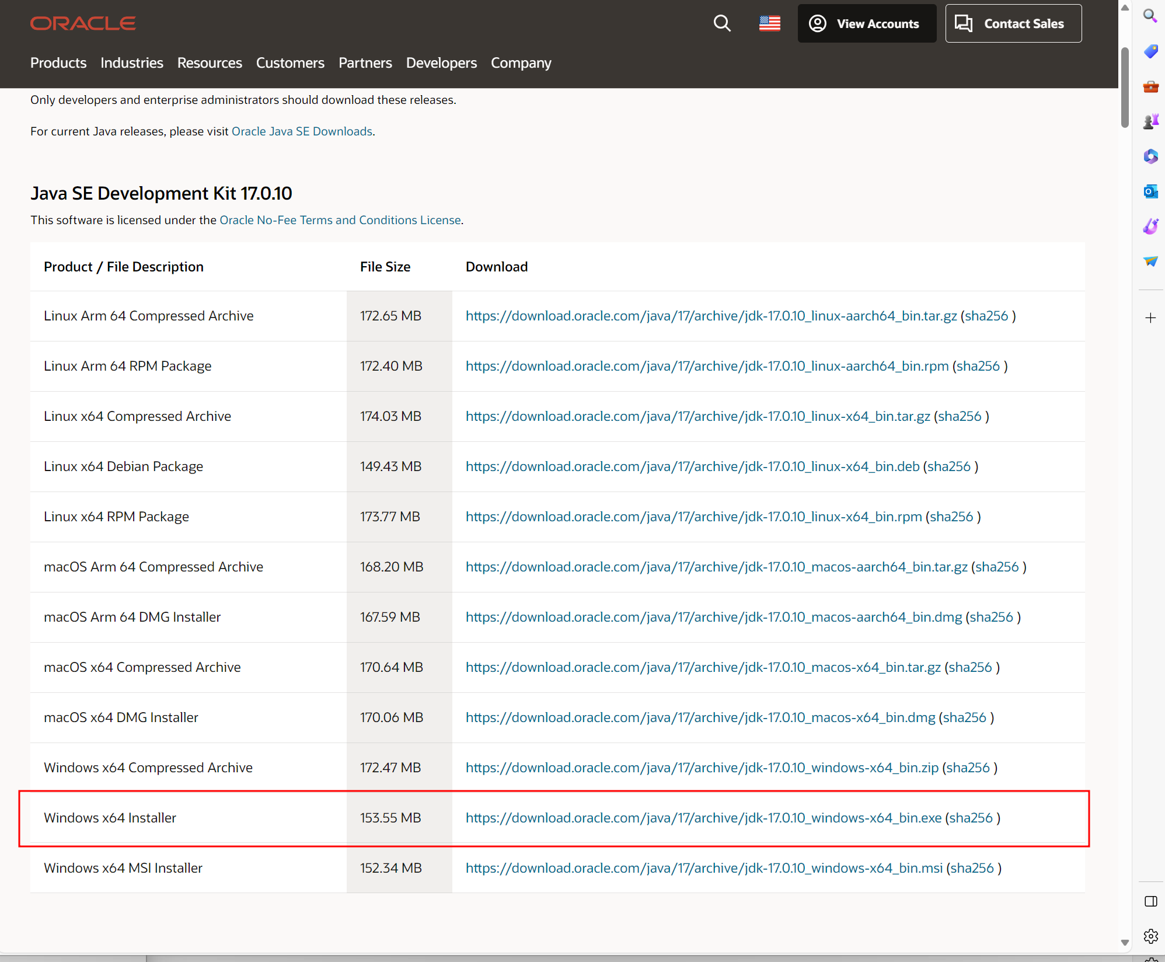
Task: Open sidebar settings gear icon
Action: tap(1150, 936)
